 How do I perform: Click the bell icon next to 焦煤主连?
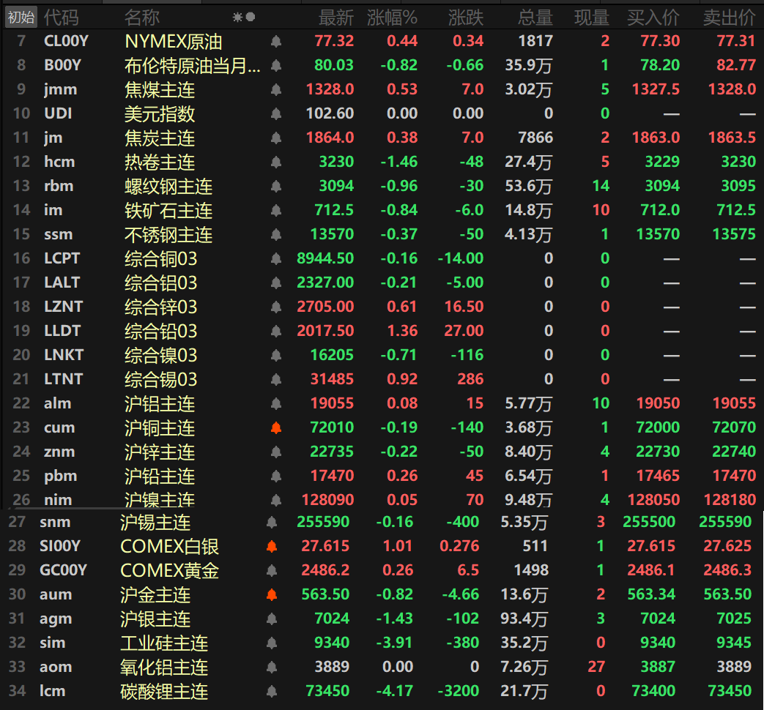click(x=275, y=89)
